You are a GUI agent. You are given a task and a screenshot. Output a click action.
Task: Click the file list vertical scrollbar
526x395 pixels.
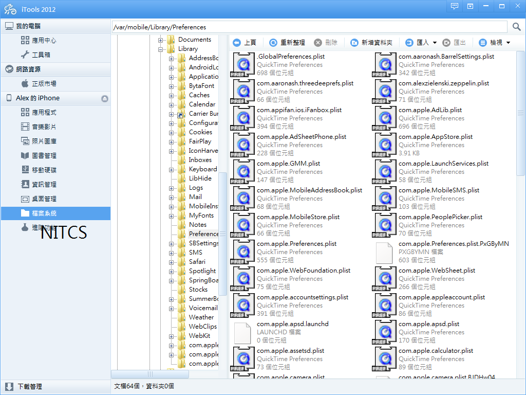coord(520,114)
